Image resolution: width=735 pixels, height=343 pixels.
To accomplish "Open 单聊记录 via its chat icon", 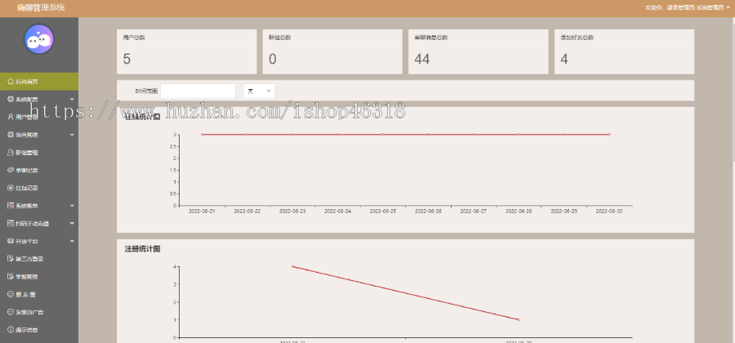I will coord(11,170).
